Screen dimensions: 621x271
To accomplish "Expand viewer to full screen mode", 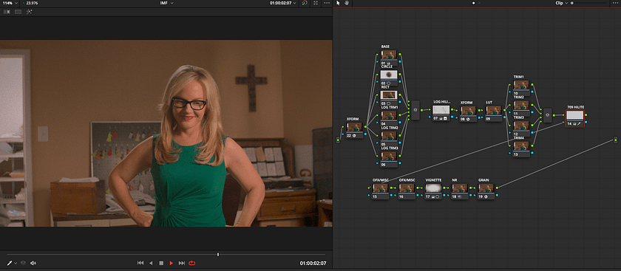I will (315, 3).
